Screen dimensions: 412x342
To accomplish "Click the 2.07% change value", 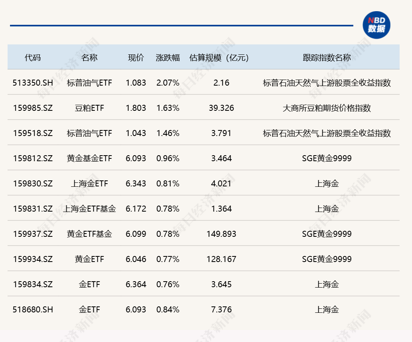I will [x=168, y=83].
